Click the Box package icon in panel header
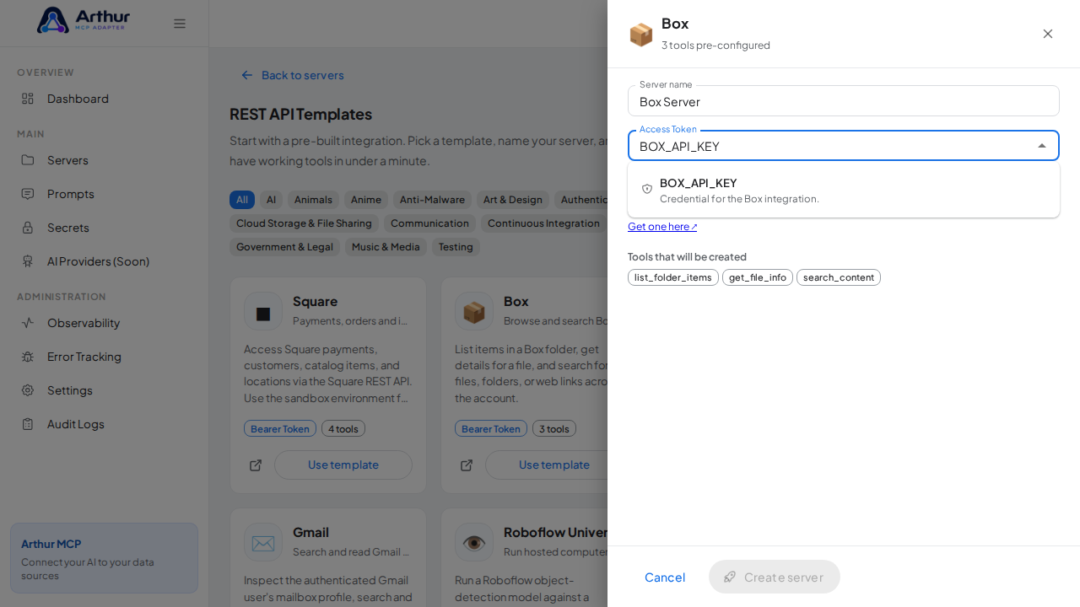Image resolution: width=1080 pixels, height=607 pixels. click(x=641, y=35)
